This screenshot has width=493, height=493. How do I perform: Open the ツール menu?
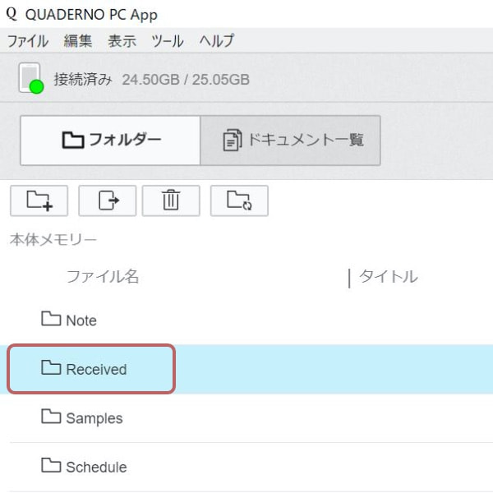(x=168, y=41)
